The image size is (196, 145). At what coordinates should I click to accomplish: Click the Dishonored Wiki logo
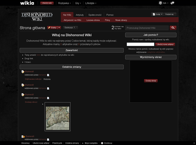(37, 17)
